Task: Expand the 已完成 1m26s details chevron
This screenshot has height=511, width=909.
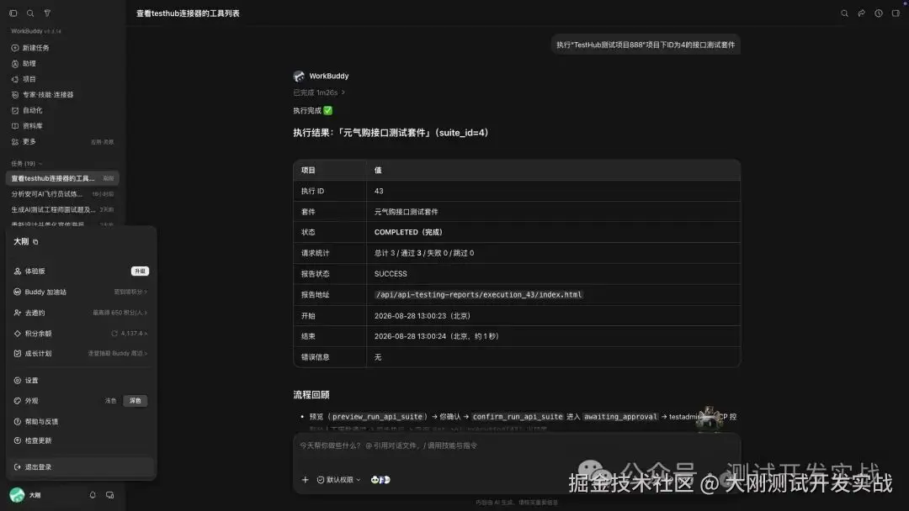Action: click(343, 92)
